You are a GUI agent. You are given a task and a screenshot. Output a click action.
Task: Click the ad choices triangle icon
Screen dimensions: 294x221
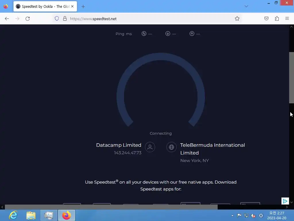coord(285,201)
